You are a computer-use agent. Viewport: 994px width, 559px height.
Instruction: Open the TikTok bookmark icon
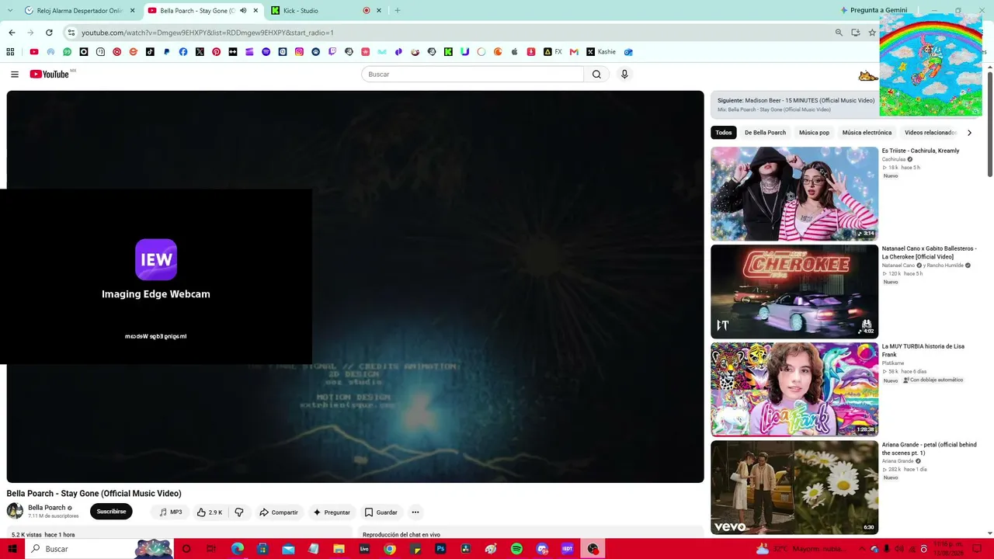click(150, 52)
